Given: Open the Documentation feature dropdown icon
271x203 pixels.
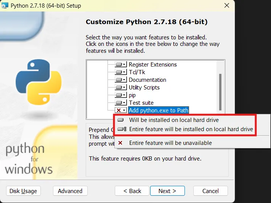Looking at the screenshot, I should pos(121,80).
